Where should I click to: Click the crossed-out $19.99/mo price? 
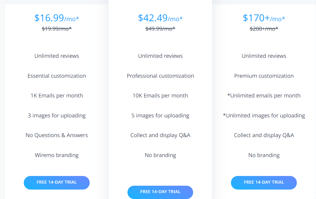pyautogui.click(x=56, y=29)
